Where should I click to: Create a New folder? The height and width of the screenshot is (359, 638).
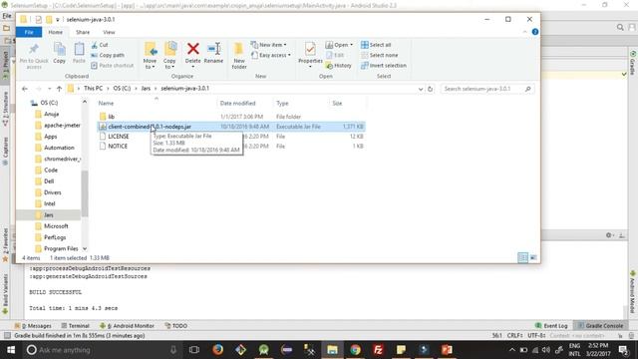click(x=239, y=56)
